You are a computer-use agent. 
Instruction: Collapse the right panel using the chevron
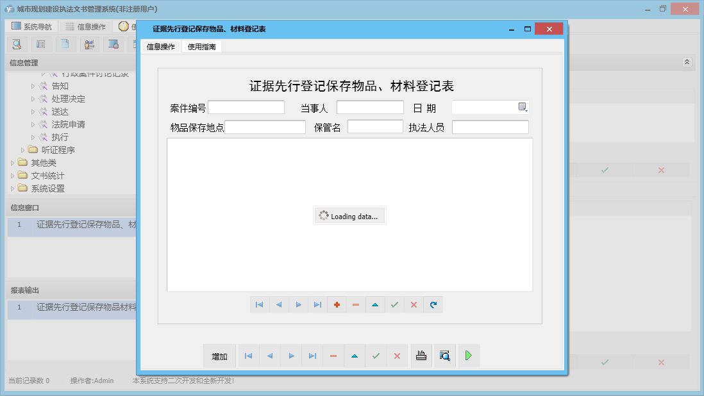pos(686,62)
